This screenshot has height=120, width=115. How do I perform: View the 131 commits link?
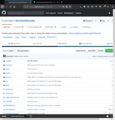14,43
